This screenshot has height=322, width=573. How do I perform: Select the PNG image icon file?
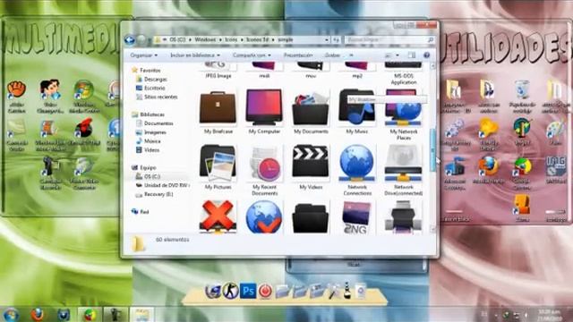pos(357,216)
